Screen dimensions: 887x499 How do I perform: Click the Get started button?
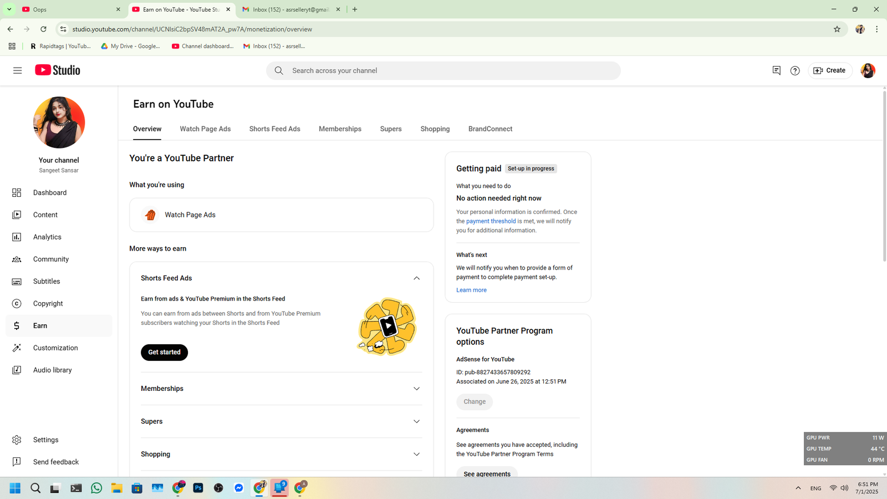[x=164, y=352]
